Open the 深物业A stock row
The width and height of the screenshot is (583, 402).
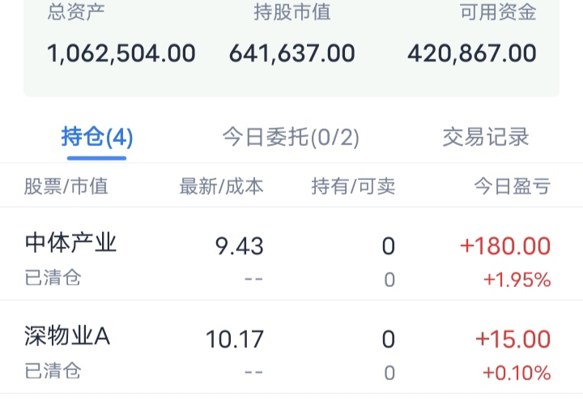tap(67, 336)
